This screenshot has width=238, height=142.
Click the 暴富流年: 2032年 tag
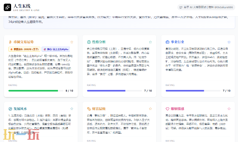pyautogui.click(x=24, y=49)
